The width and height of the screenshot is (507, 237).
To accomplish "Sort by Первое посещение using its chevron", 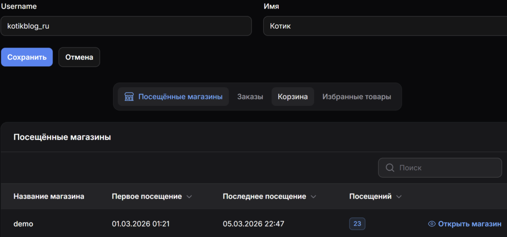I will (x=189, y=197).
